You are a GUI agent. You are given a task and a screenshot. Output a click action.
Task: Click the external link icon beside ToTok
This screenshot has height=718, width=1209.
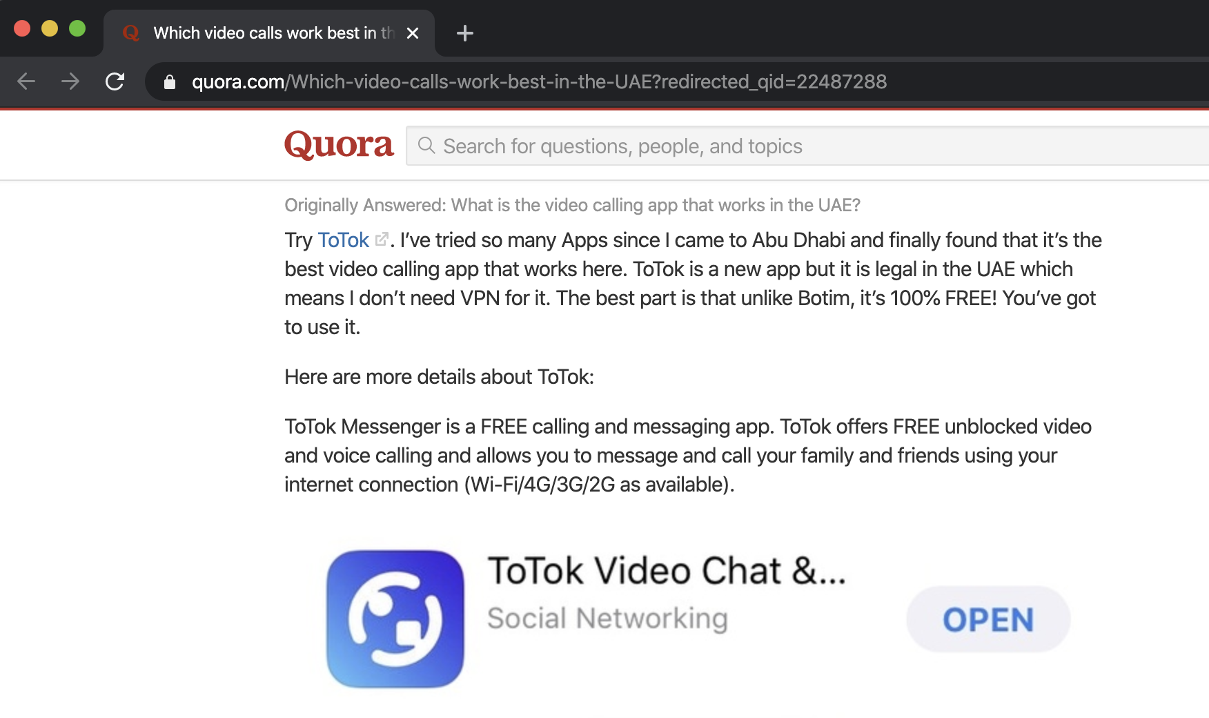click(382, 240)
